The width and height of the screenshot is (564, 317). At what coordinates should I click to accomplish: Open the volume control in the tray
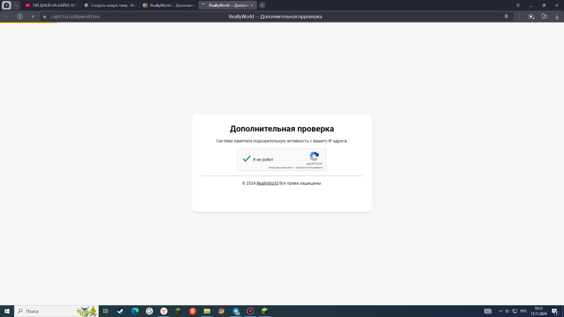click(508, 311)
